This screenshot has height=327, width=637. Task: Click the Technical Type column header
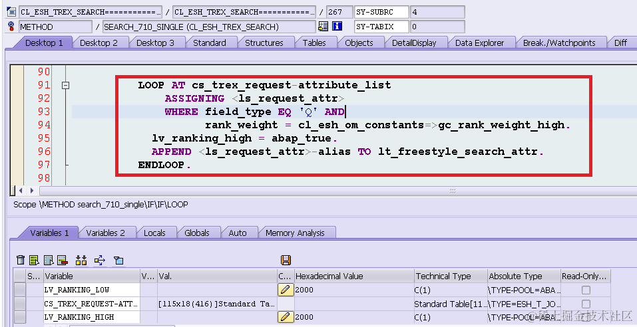click(x=451, y=276)
